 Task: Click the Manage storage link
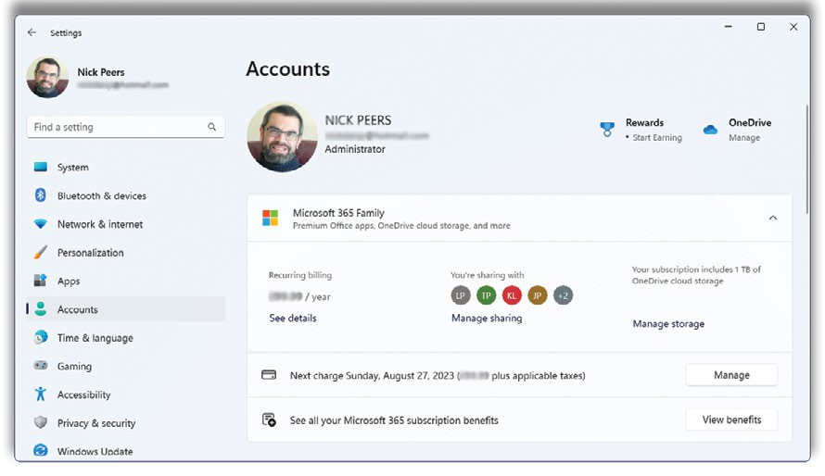pos(668,323)
